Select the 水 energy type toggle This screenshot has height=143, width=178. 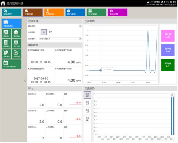44,32
